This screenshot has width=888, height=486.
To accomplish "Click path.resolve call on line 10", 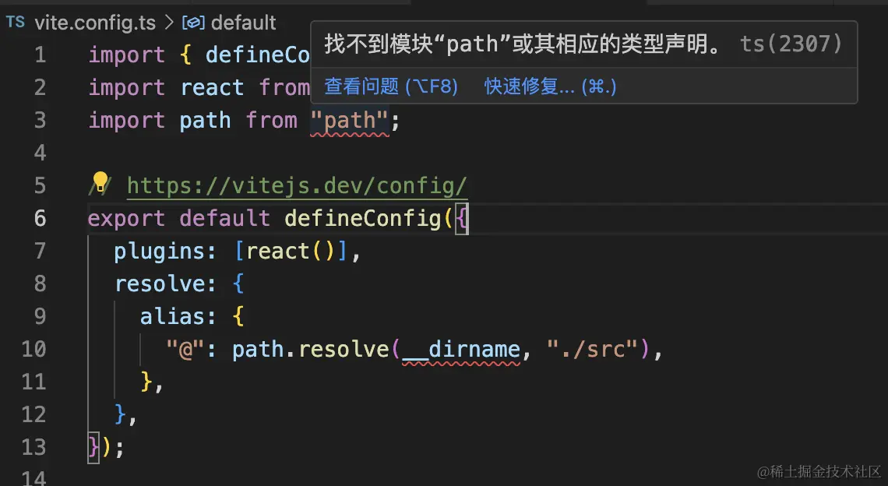I will (310, 350).
